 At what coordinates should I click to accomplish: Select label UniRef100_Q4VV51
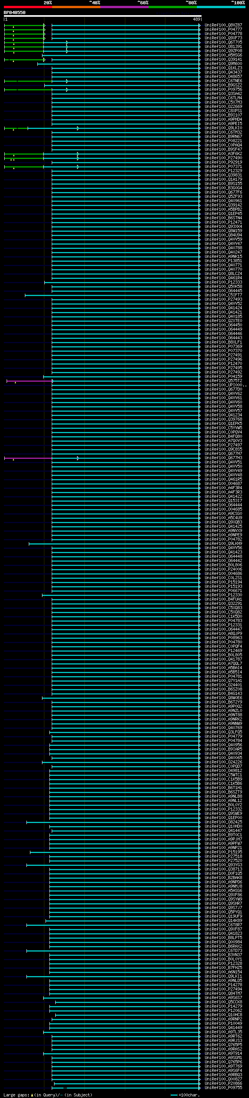223,462
